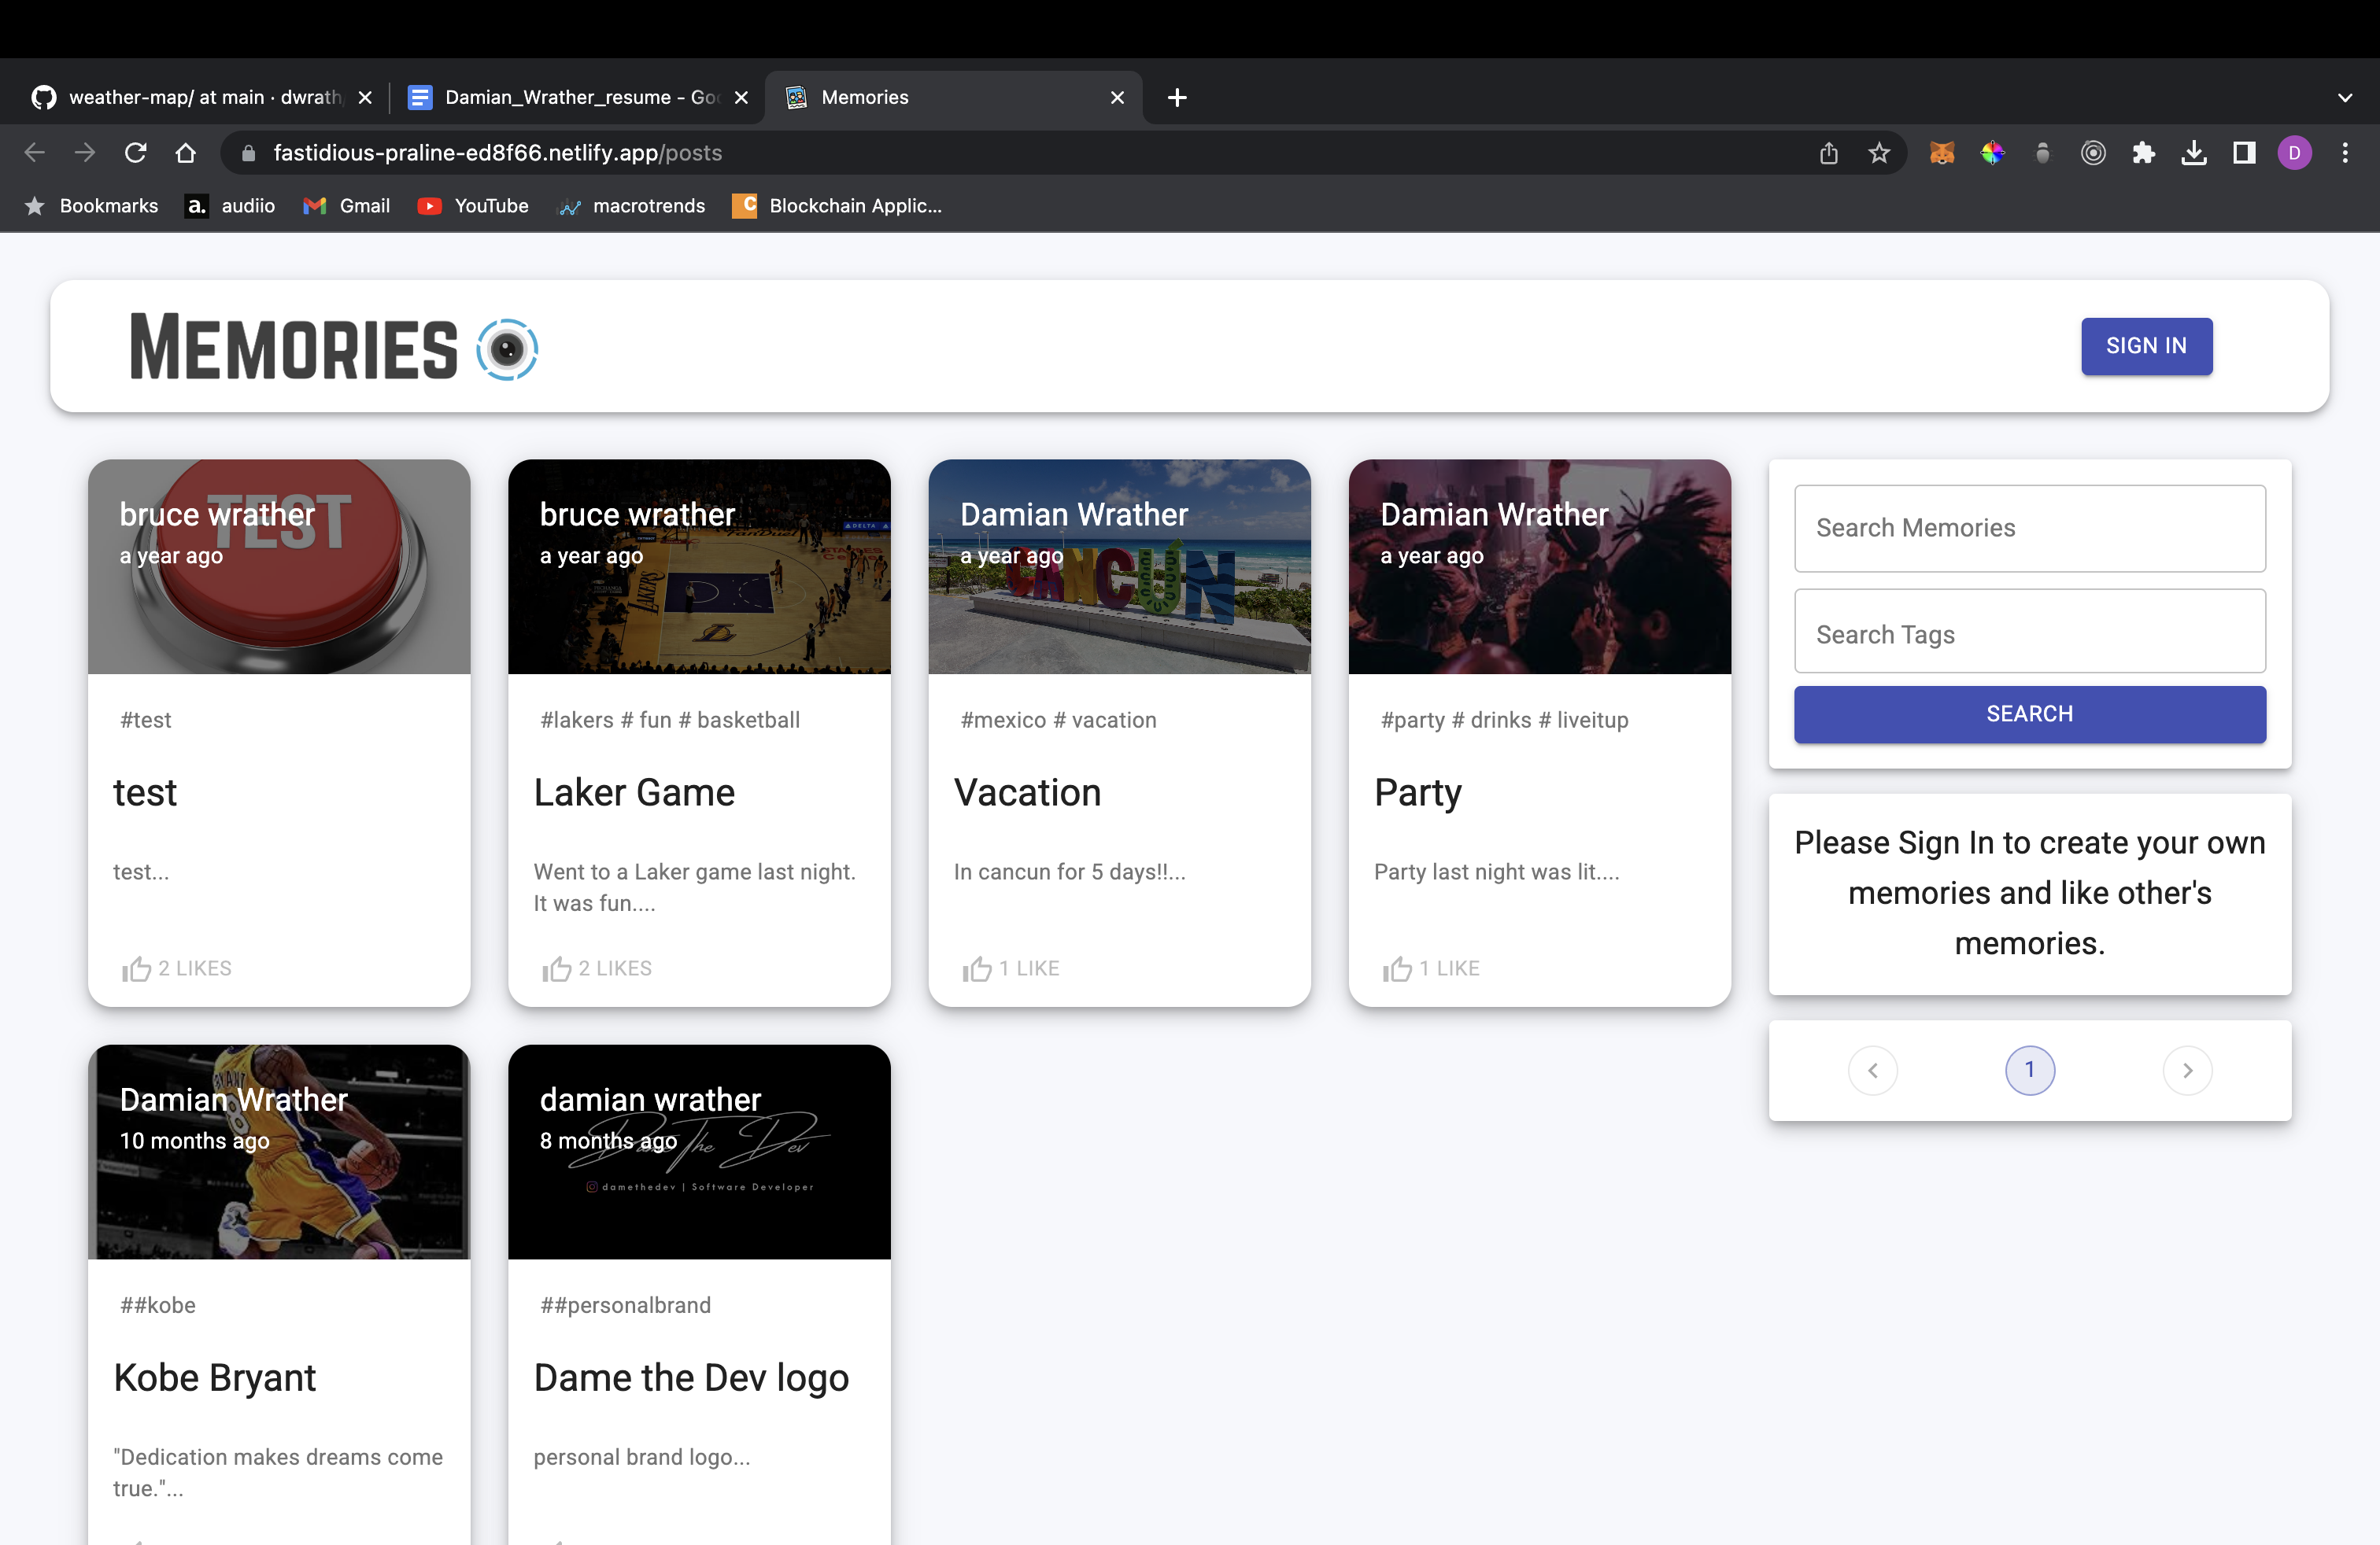Image resolution: width=2380 pixels, height=1545 pixels.
Task: Open the profile avatar marked D
Action: pos(2295,152)
